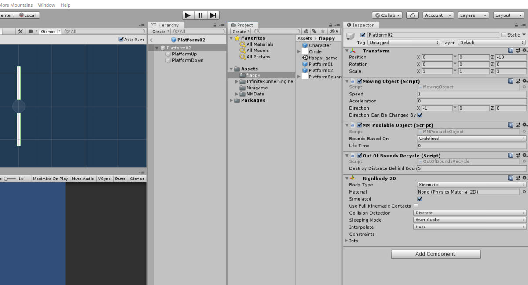The height and width of the screenshot is (285, 528).
Task: Check Use Full Kinematic Contacts checkbox
Action: pos(416,206)
